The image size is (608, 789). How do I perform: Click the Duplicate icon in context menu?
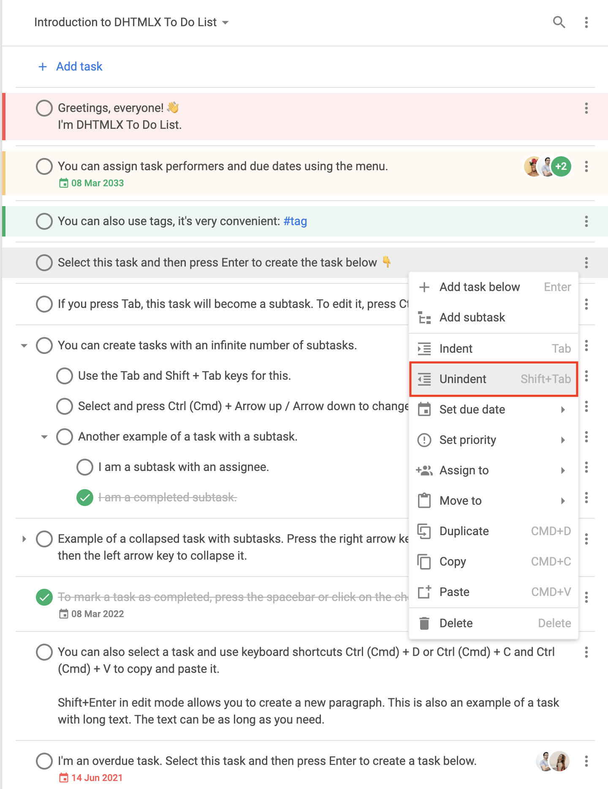tap(424, 531)
